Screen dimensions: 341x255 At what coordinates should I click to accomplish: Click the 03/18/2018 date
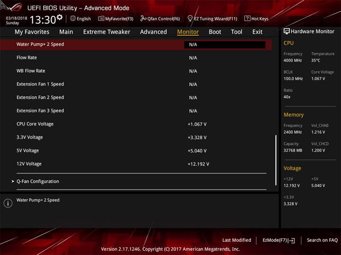pyautogui.click(x=17, y=18)
